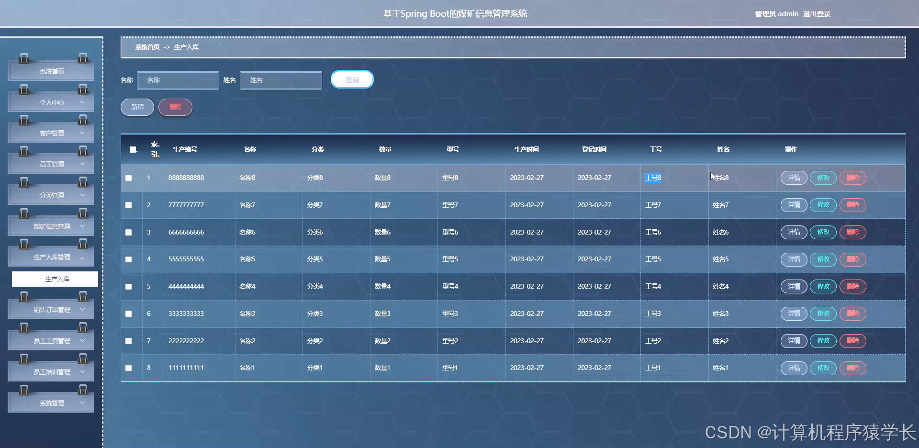This screenshot has height=448, width=919.
Task: Expand the 系统管理 menu chevron
Action: (x=82, y=403)
